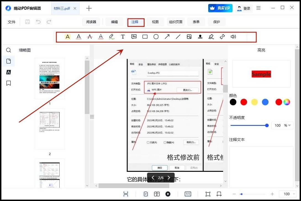Switch to the 注释 tab
301x201 pixels.
pos(135,22)
